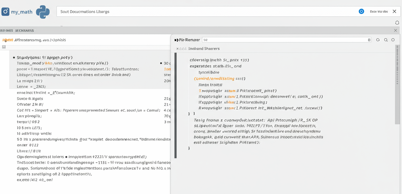This screenshot has width=402, height=194.
Task: Click the first tab in the gray tab bar
Action: click(6, 31)
